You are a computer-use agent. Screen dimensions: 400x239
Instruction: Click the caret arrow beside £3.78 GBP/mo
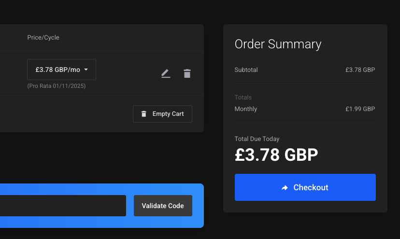(x=86, y=70)
